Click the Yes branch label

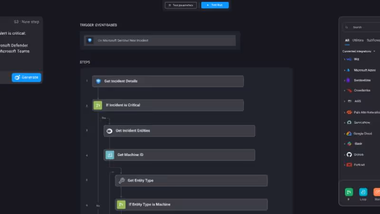click(104, 118)
